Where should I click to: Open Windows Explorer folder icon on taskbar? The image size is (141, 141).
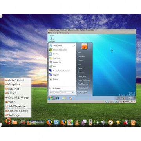[x=64, y=98]
